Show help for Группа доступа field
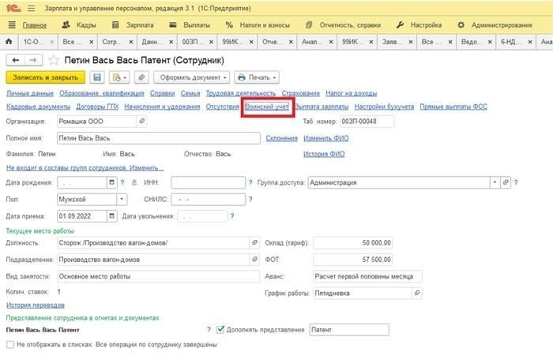This screenshot has width=553, height=363. tap(516, 182)
